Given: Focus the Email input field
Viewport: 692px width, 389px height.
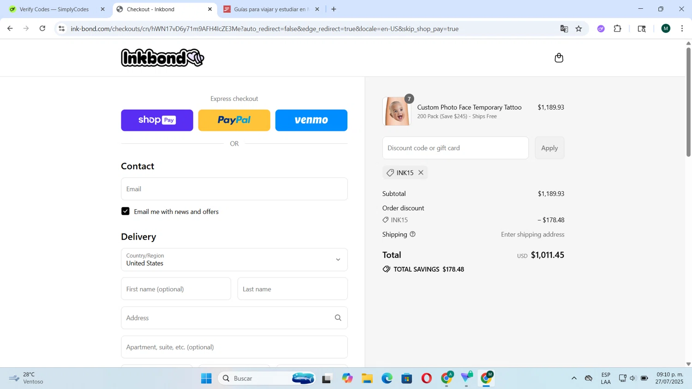Looking at the screenshot, I should (234, 189).
